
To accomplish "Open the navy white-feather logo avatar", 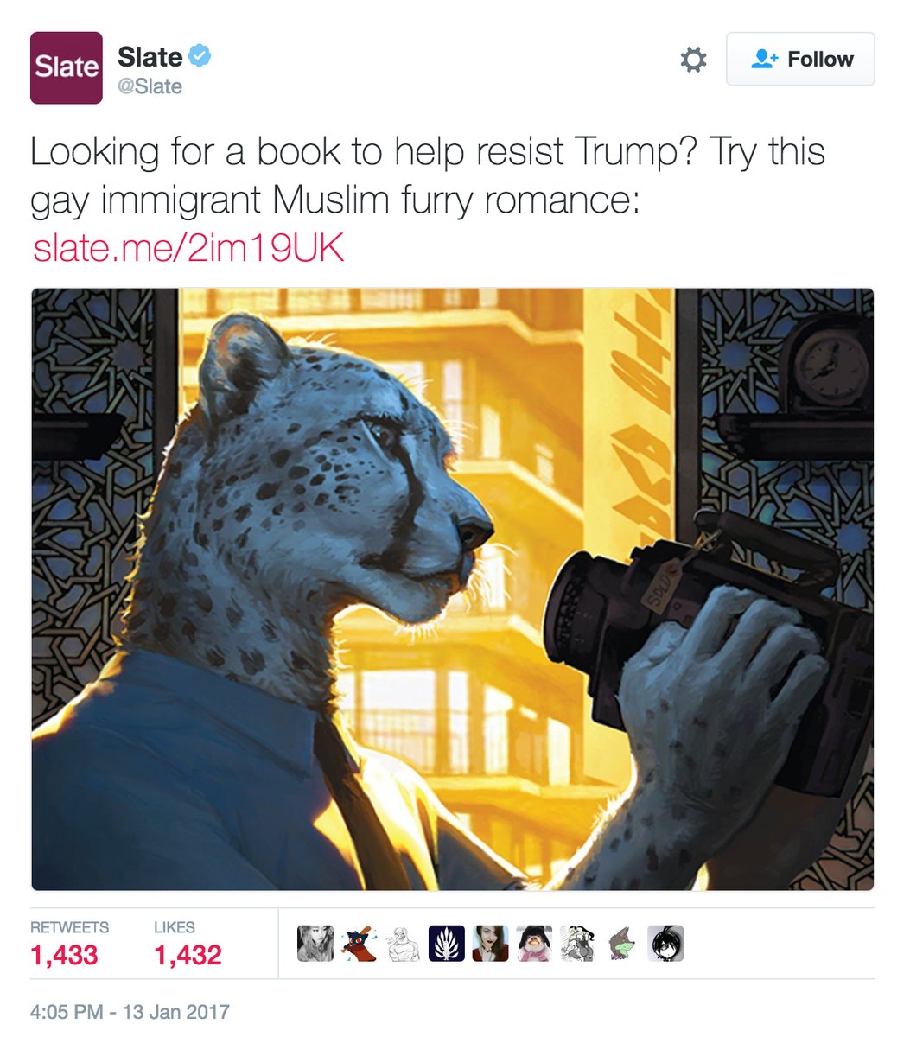I will click(x=447, y=944).
